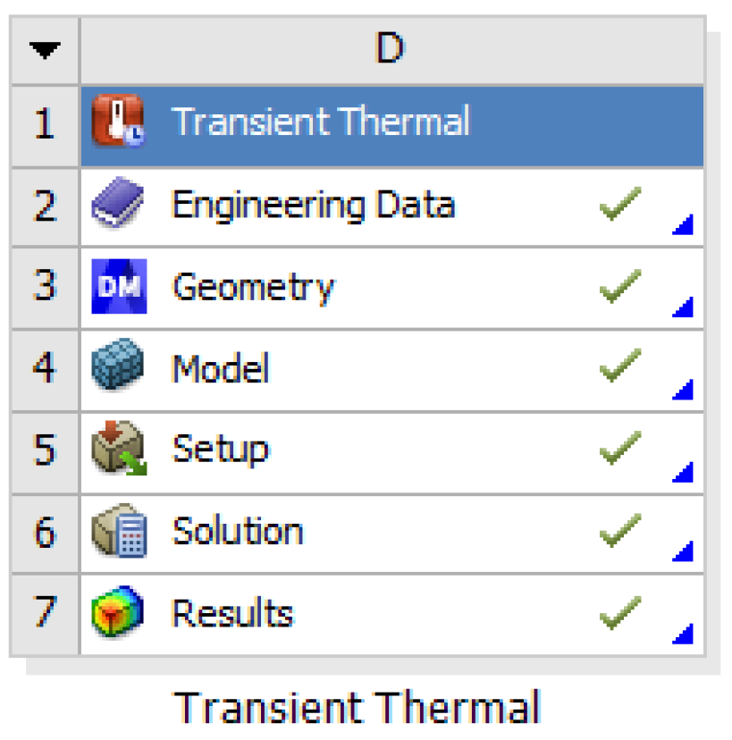Open the Results contour icon

[x=119, y=613]
